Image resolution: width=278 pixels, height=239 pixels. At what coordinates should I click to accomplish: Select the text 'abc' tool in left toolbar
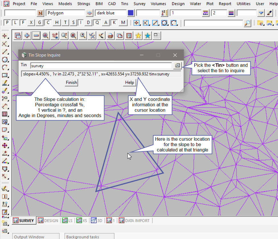(x=5, y=84)
